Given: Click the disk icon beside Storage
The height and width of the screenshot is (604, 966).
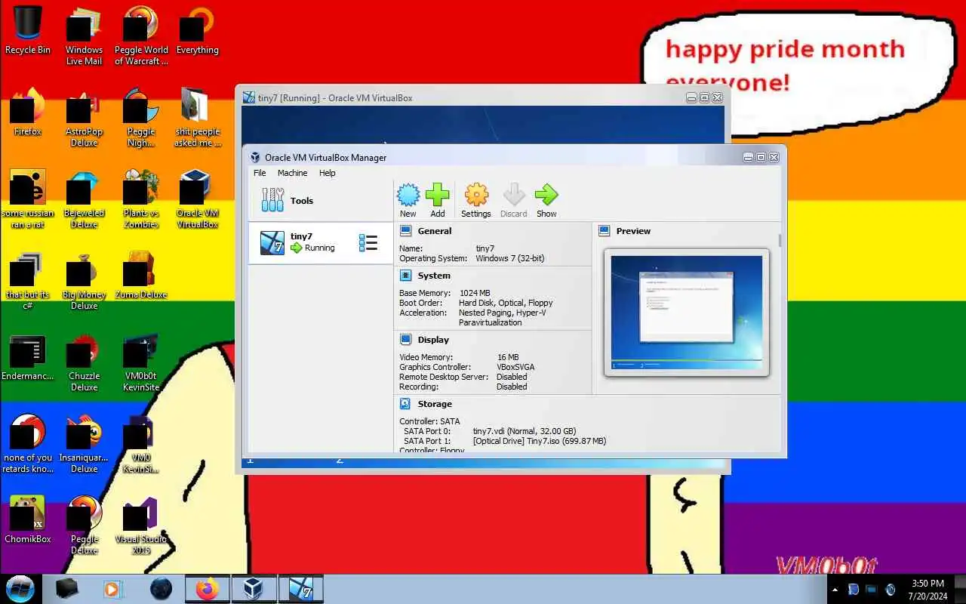Looking at the screenshot, I should click(x=405, y=404).
